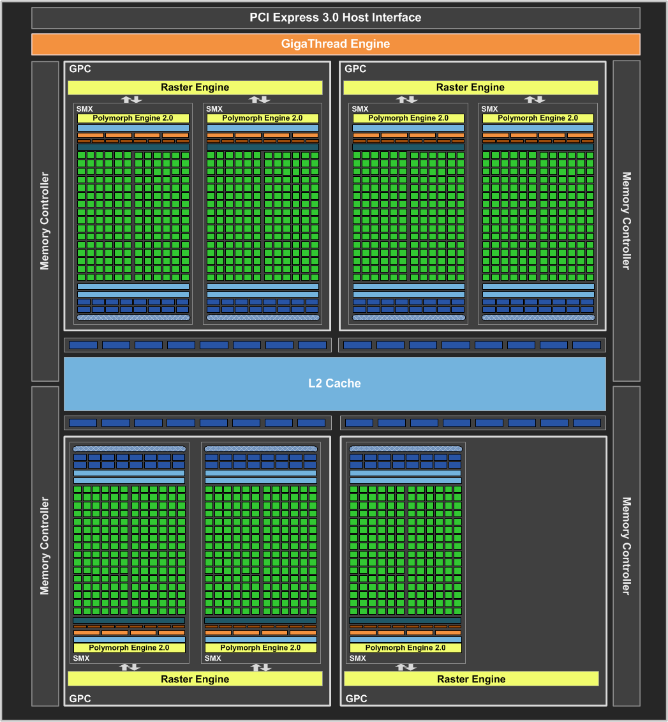The height and width of the screenshot is (722, 668).
Task: Click second Polymorph Engine 2.0 in upper-right GPC
Action: click(538, 118)
